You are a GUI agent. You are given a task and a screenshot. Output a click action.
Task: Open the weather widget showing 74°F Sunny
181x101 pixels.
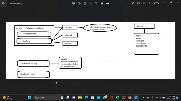8,98
